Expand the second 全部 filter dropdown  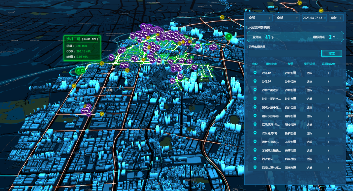[287, 18]
